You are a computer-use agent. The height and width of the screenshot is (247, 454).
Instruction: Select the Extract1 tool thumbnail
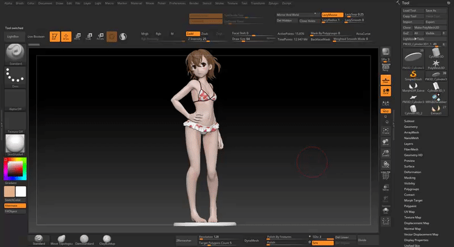tap(436, 110)
